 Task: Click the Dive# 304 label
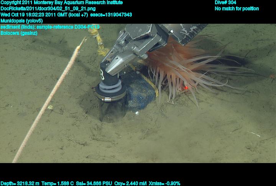click(x=225, y=3)
